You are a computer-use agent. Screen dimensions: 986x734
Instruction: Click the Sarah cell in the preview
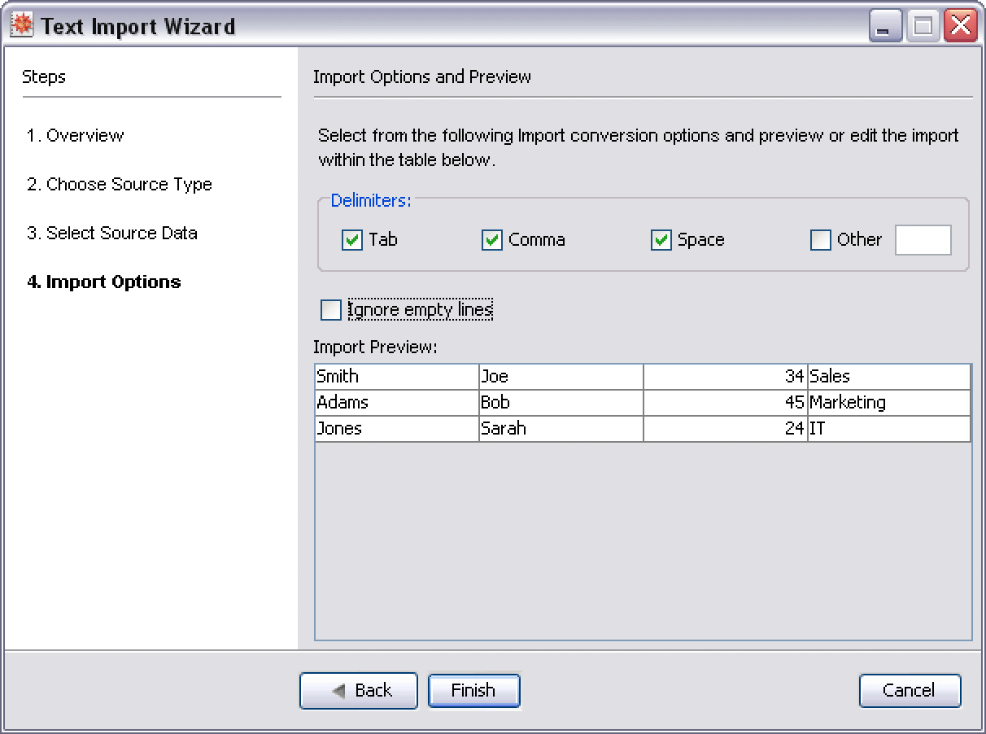(x=561, y=429)
